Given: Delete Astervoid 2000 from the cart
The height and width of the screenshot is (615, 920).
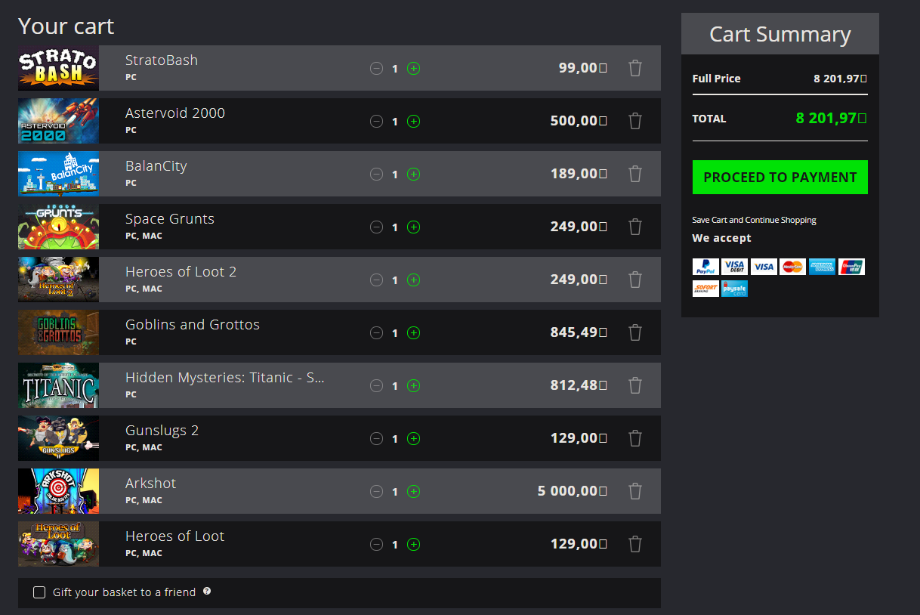Looking at the screenshot, I should point(635,121).
